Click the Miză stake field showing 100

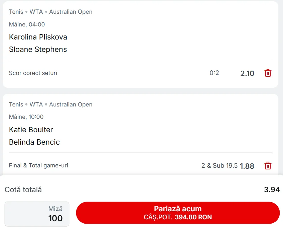click(x=37, y=214)
